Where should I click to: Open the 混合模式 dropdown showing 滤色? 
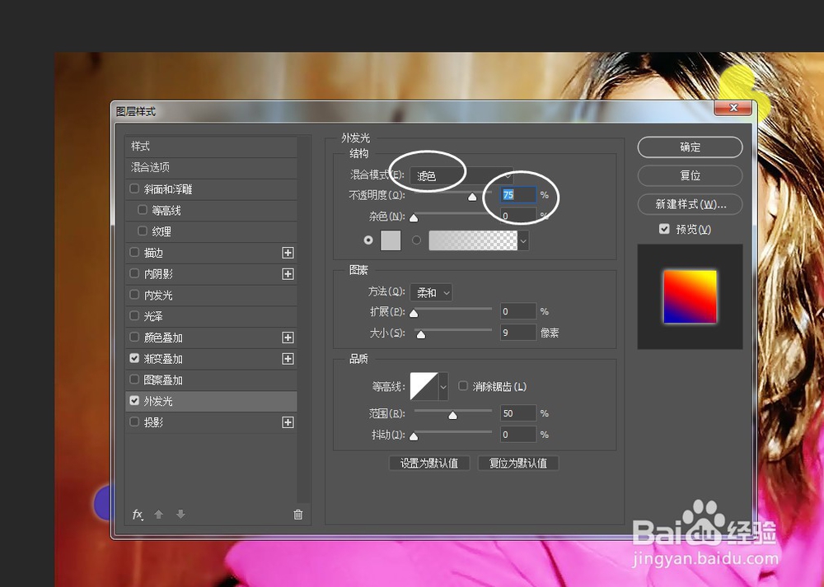[461, 175]
